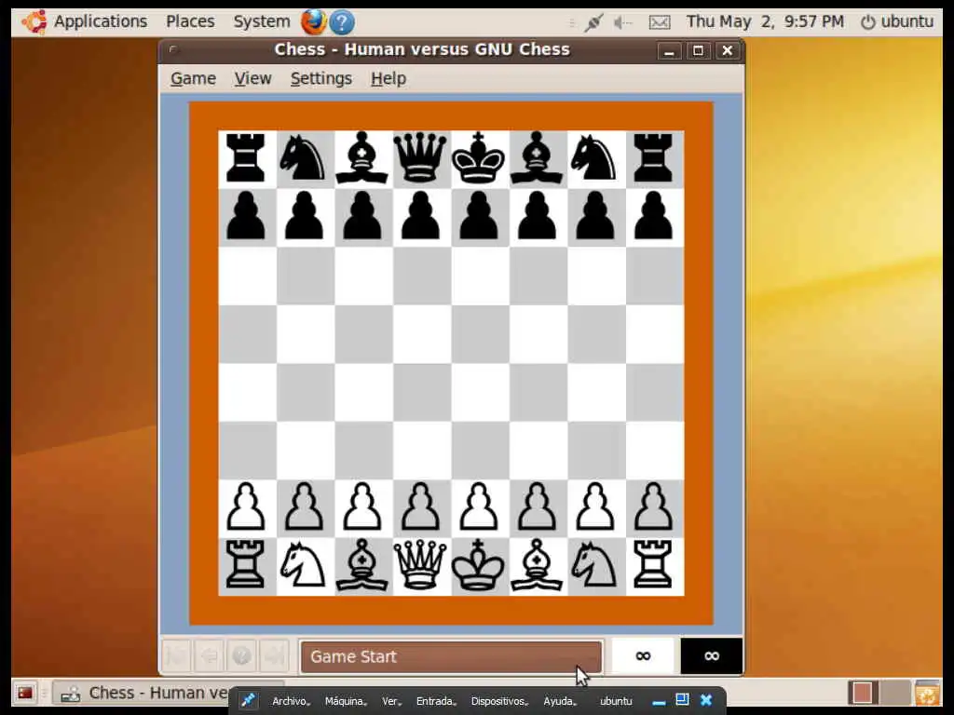Select the black bishop on c8
The height and width of the screenshot is (715, 954).
[x=362, y=158]
